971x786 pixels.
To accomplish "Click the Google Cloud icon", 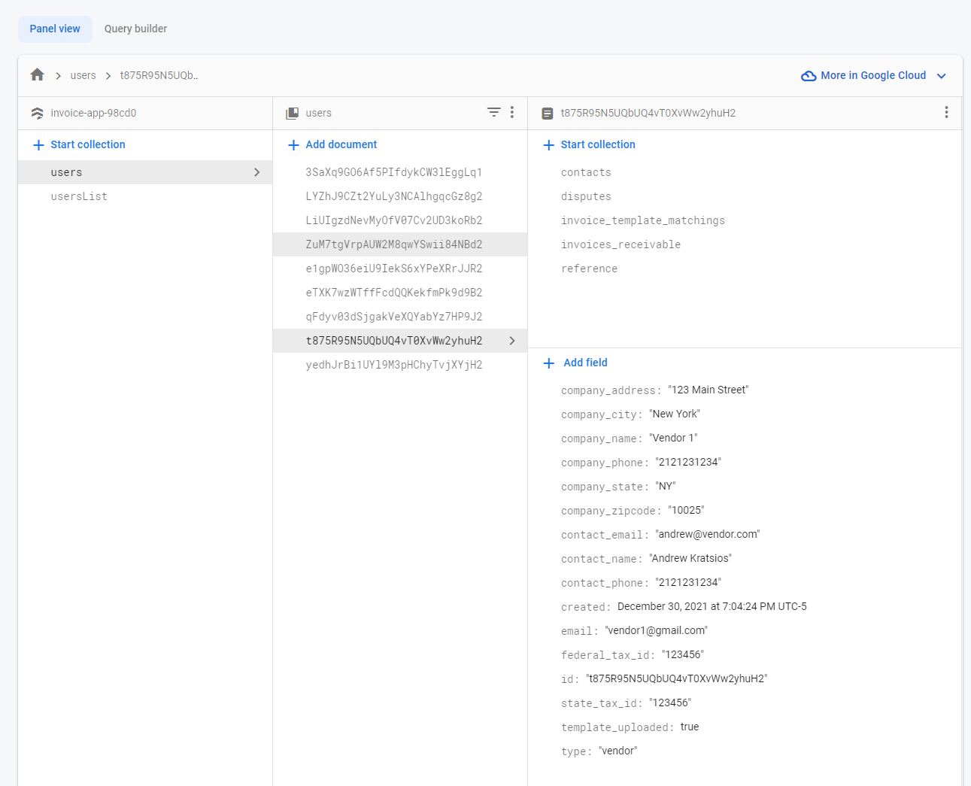I will point(809,76).
